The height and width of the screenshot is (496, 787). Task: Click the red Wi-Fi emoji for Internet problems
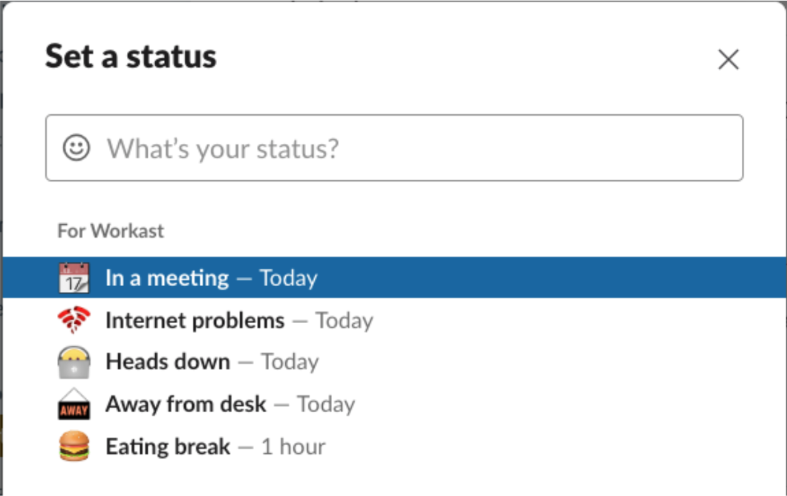tap(74, 319)
